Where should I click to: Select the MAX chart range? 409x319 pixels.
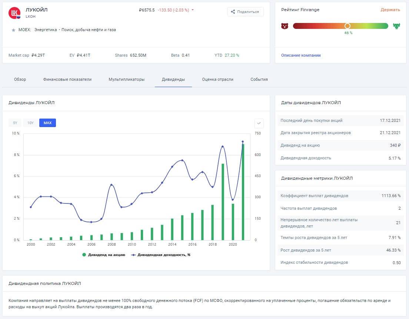pyautogui.click(x=47, y=123)
